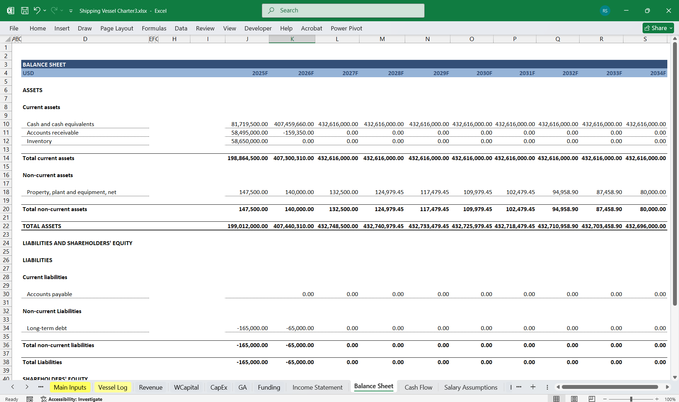
Task: Click the Select All corner triangle
Action: pos(8,39)
